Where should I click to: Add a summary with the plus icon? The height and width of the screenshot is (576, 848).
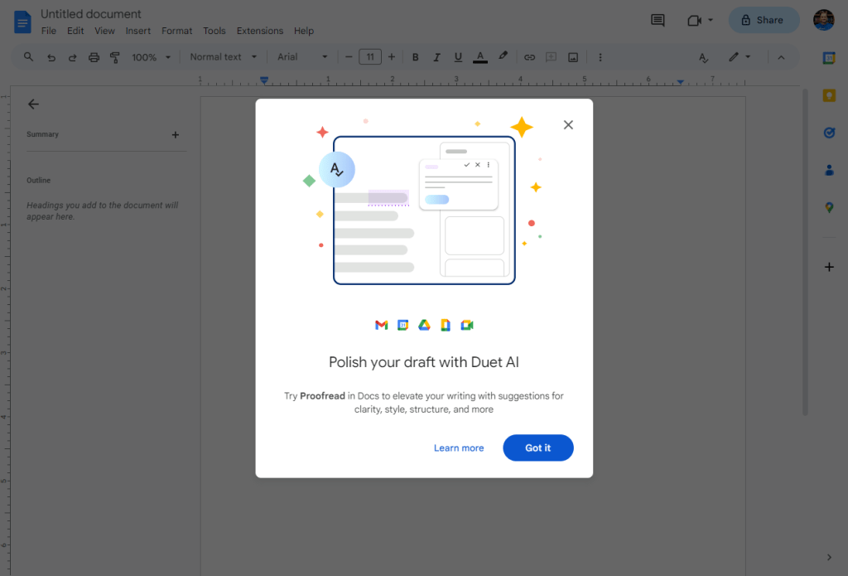click(x=176, y=135)
